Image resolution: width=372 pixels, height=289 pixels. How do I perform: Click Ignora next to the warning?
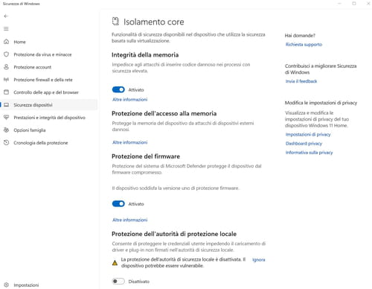pyautogui.click(x=259, y=260)
